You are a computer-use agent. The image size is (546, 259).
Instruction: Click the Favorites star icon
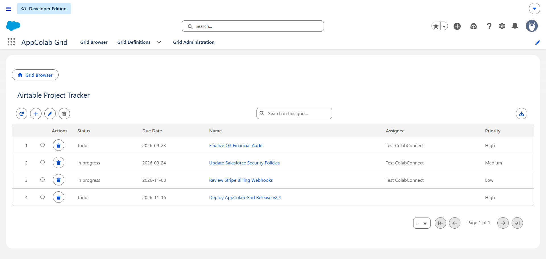coord(436,26)
